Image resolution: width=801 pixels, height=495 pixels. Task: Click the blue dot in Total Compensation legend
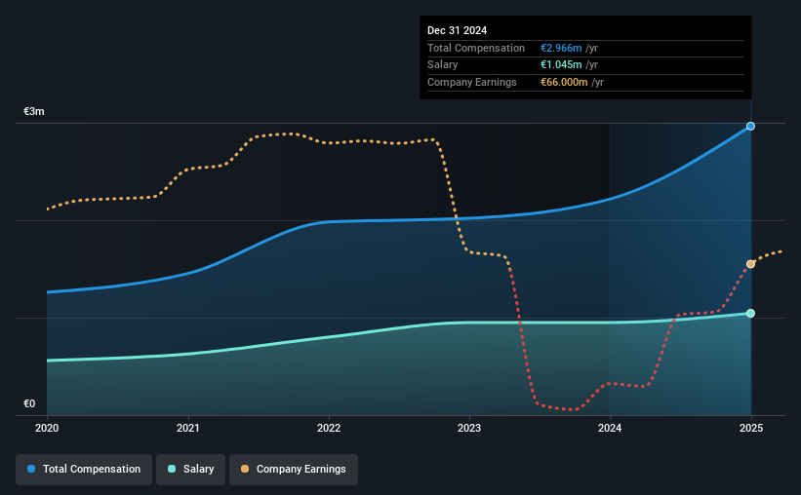pos(31,469)
